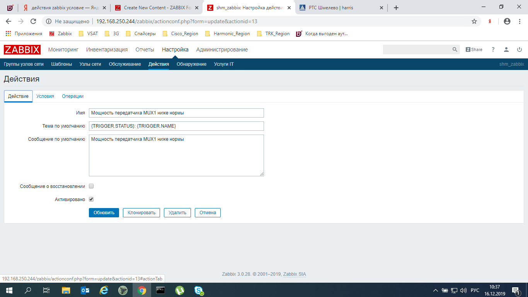528x297 pixels.
Task: Open the Apps shortcut in bookmarks bar
Action: 24,34
